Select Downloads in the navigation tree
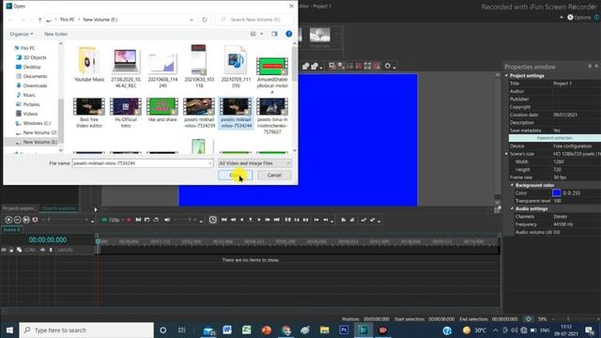Viewport: 601px width, 338px height. tap(31, 85)
